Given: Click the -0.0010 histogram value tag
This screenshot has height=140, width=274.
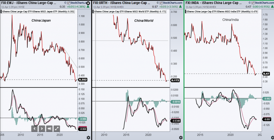Looking at the screenshot, I should pos(175,102).
